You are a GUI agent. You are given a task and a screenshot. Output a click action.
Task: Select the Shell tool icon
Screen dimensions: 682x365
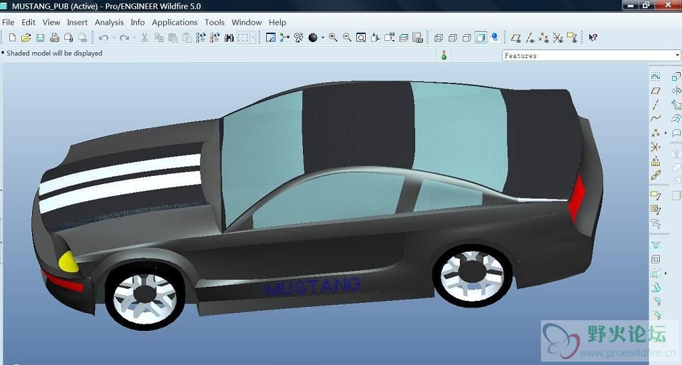click(x=656, y=259)
